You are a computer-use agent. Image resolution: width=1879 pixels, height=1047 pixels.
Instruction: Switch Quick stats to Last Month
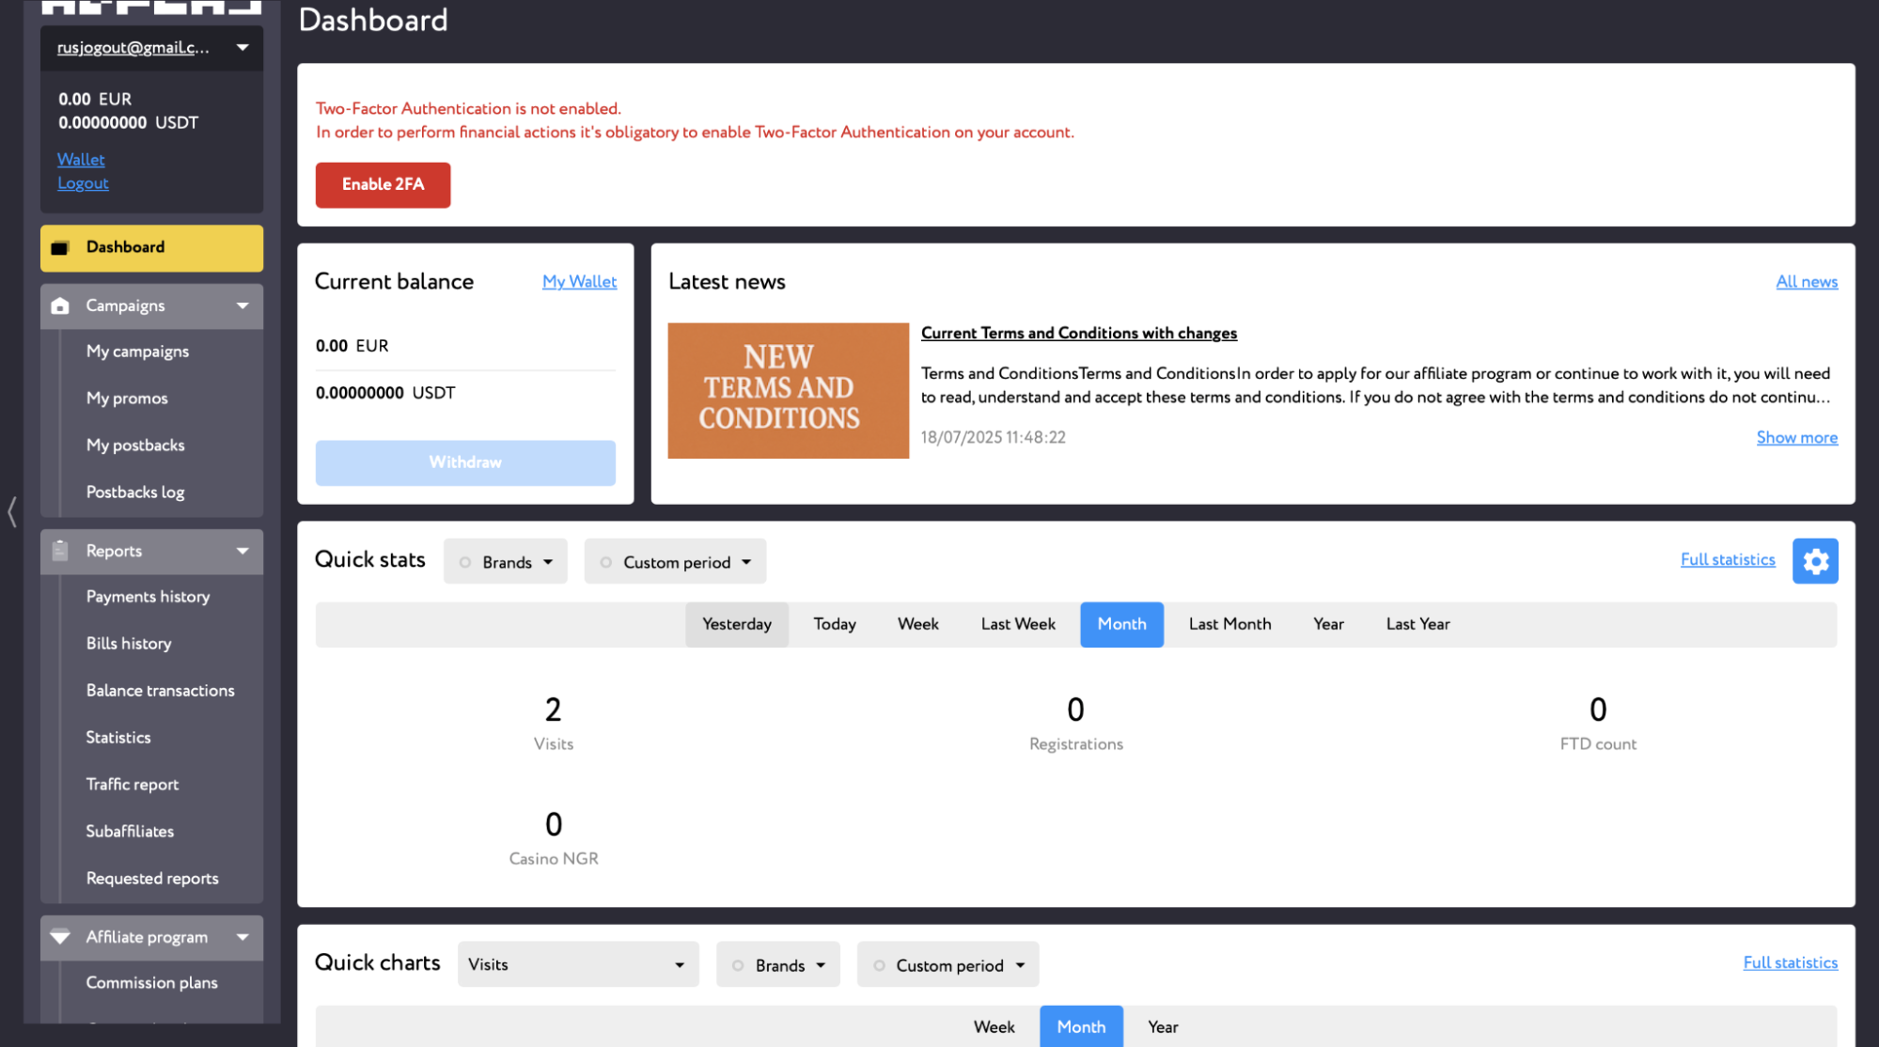(x=1229, y=624)
